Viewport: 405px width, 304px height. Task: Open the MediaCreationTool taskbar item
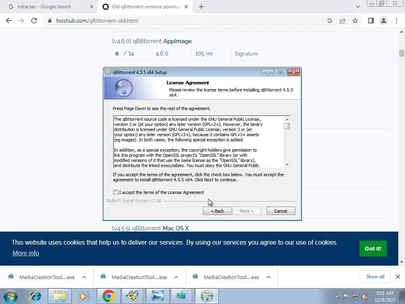[181, 296]
